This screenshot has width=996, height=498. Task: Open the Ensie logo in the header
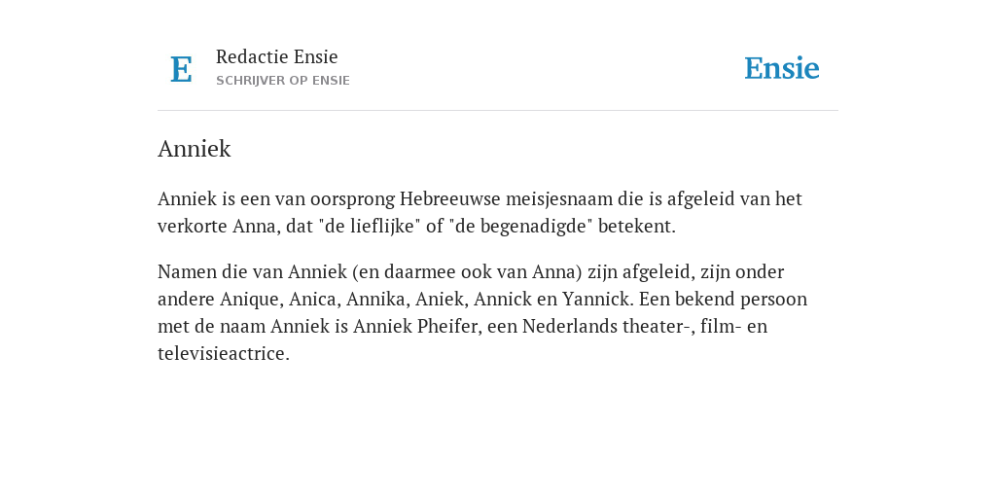[782, 68]
